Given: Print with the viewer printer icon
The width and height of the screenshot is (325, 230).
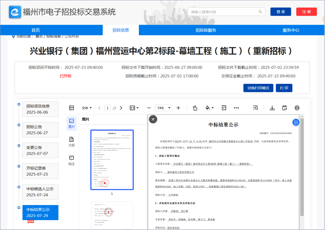Looking at the screenshot, I should pyautogui.click(x=297, y=108).
